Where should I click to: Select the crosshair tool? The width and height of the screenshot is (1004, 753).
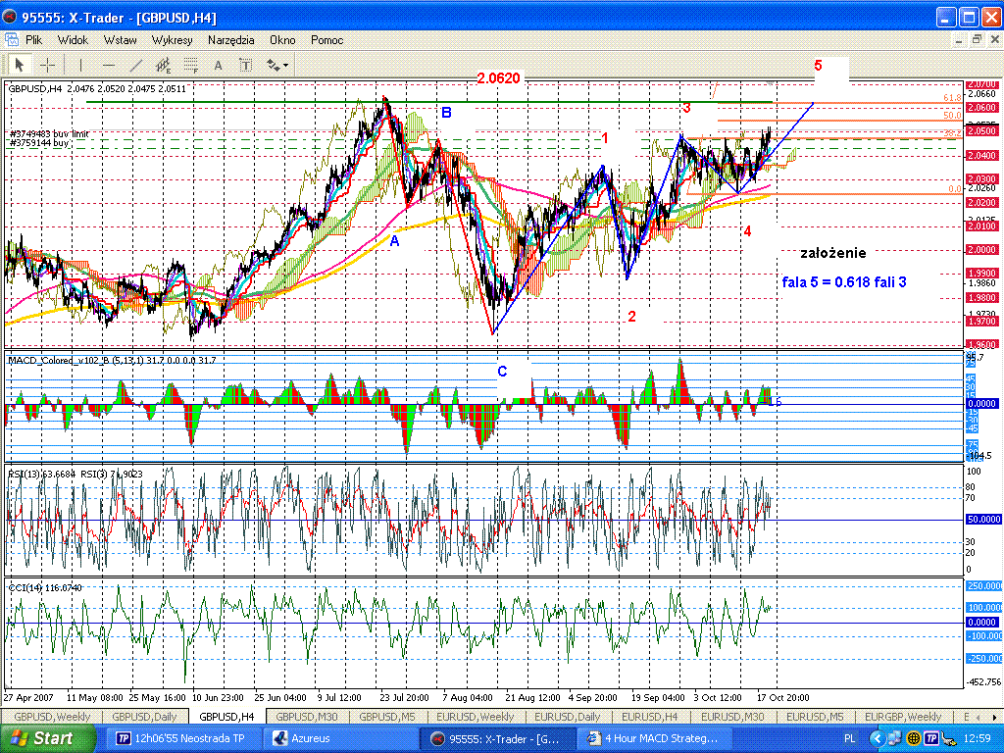pos(47,65)
